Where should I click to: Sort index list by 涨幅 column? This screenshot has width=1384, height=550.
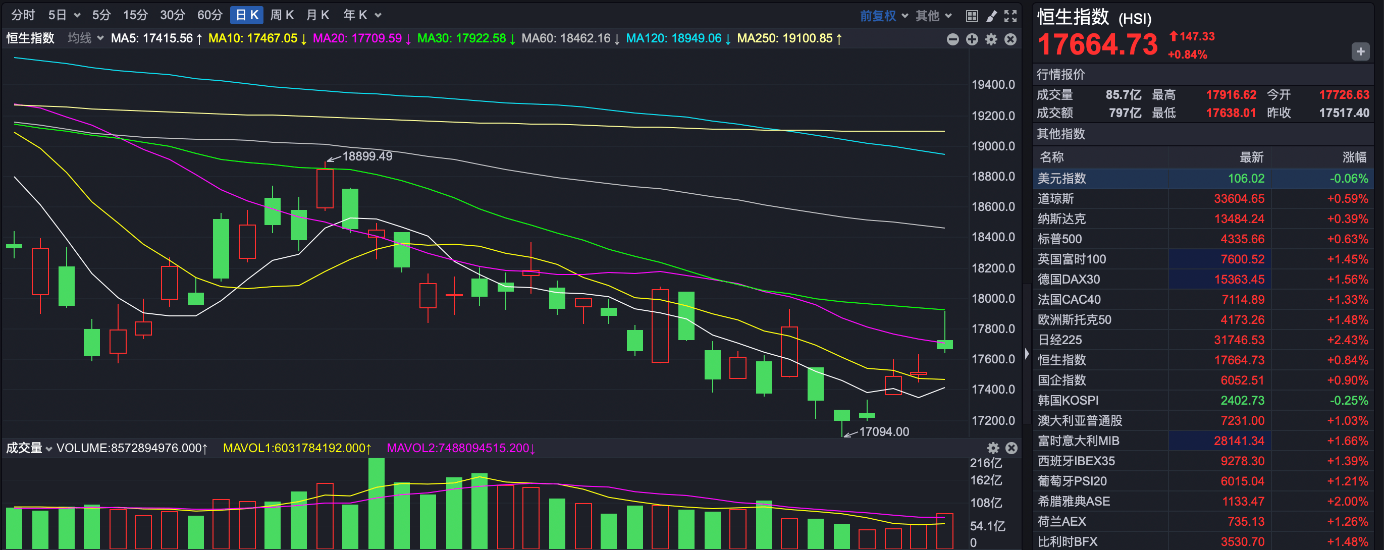[x=1354, y=157]
